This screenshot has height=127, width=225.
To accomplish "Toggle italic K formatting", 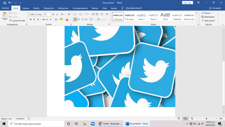I will click(x=34, y=19).
